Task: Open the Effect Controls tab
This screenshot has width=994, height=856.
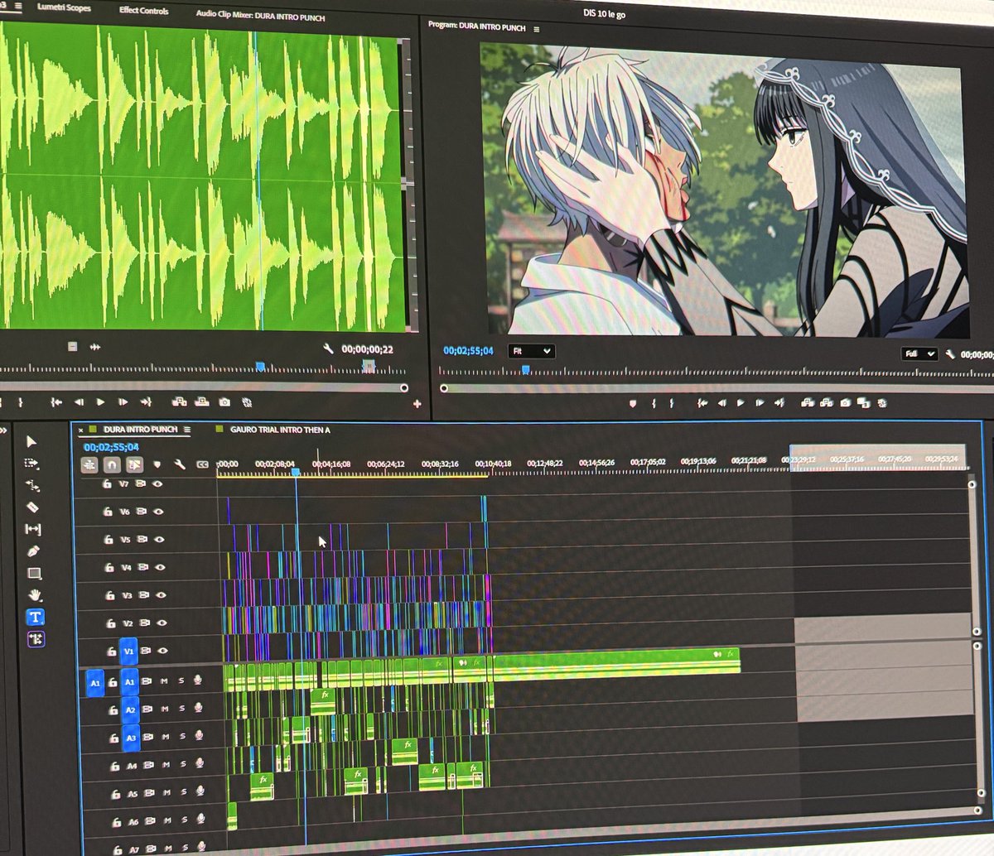Action: click(143, 11)
